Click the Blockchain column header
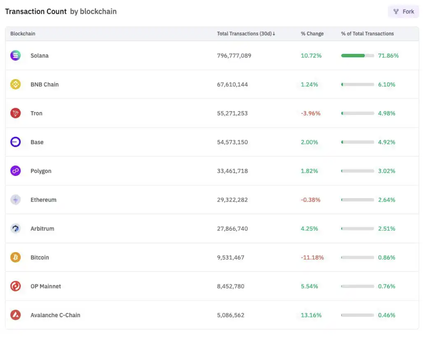Screen dimensions: 425x338 pyautogui.click(x=23, y=34)
